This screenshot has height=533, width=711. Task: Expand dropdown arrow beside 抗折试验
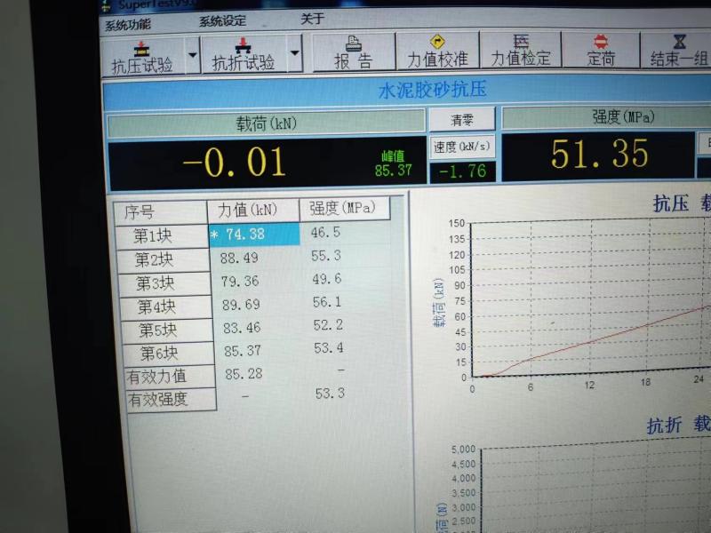[x=294, y=53]
